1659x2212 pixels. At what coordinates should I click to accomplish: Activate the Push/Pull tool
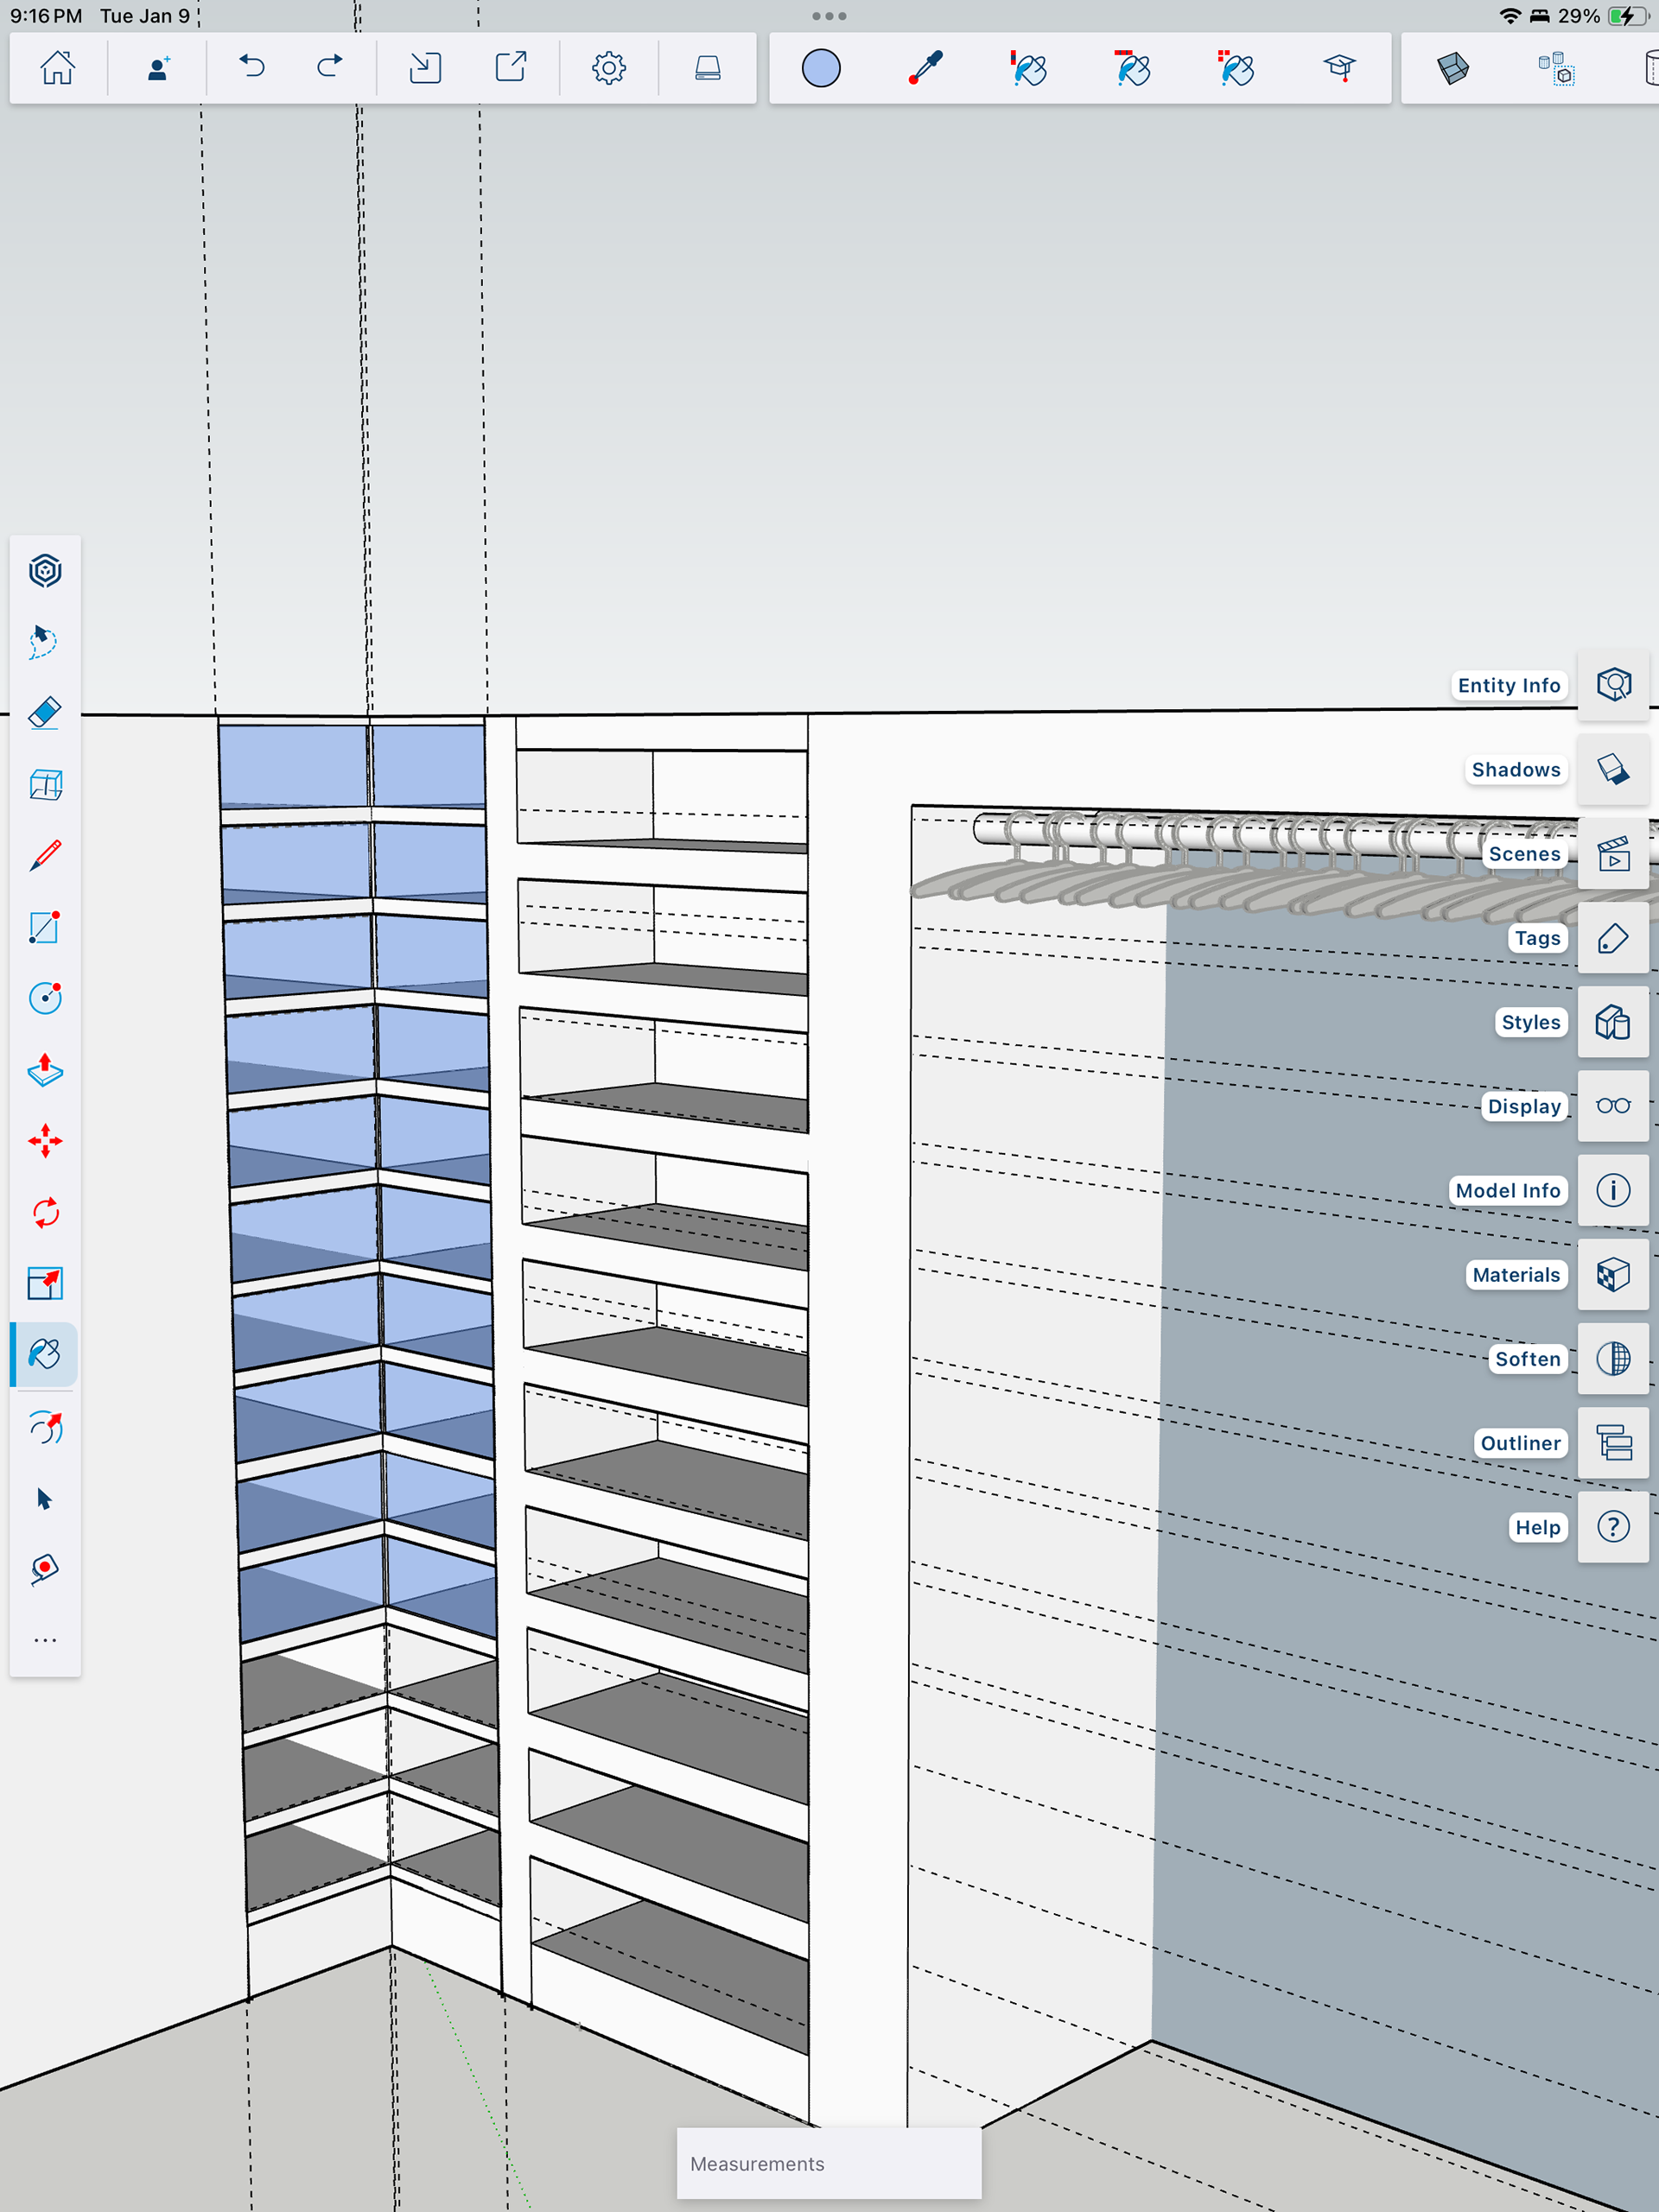[45, 1070]
